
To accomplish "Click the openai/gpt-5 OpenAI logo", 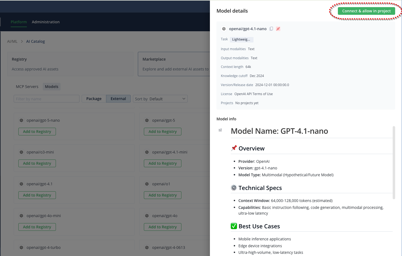I will (x=147, y=120).
